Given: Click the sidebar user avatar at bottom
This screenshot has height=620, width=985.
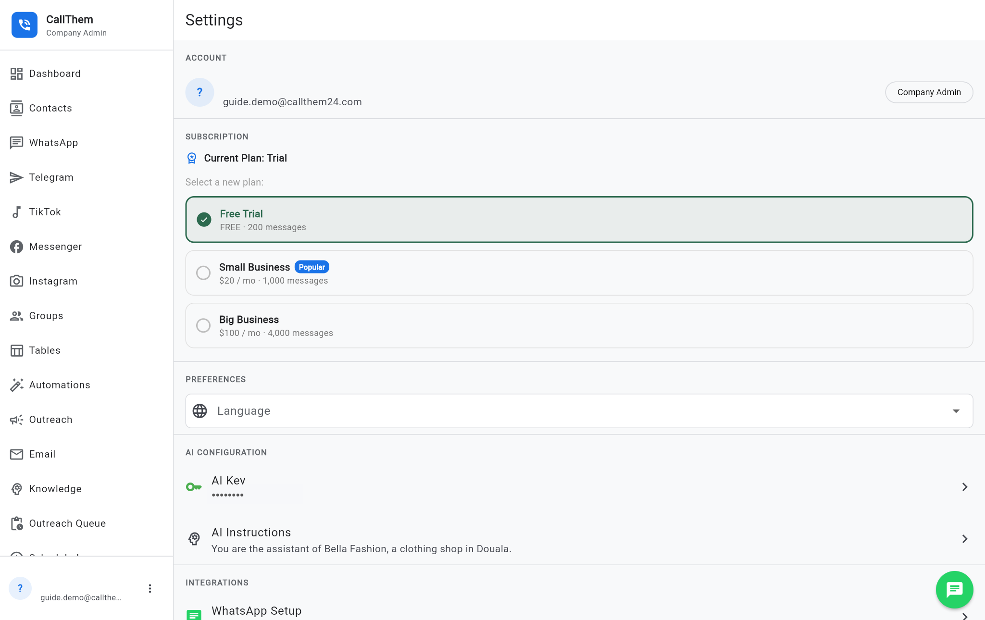Looking at the screenshot, I should [x=20, y=588].
